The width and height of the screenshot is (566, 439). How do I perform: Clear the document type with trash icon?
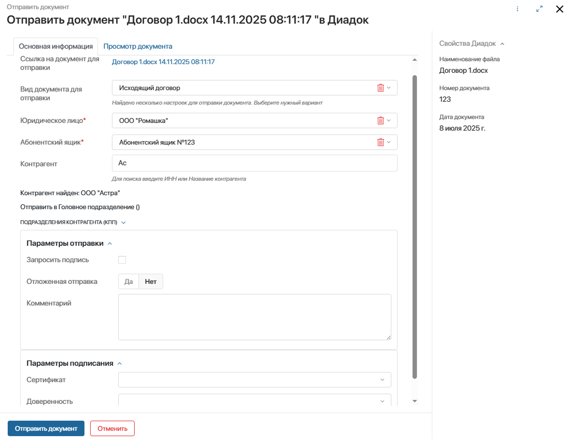[x=380, y=88]
